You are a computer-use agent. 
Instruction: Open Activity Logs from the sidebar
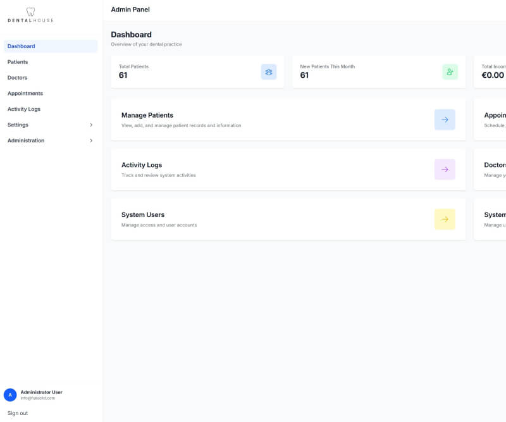[24, 109]
